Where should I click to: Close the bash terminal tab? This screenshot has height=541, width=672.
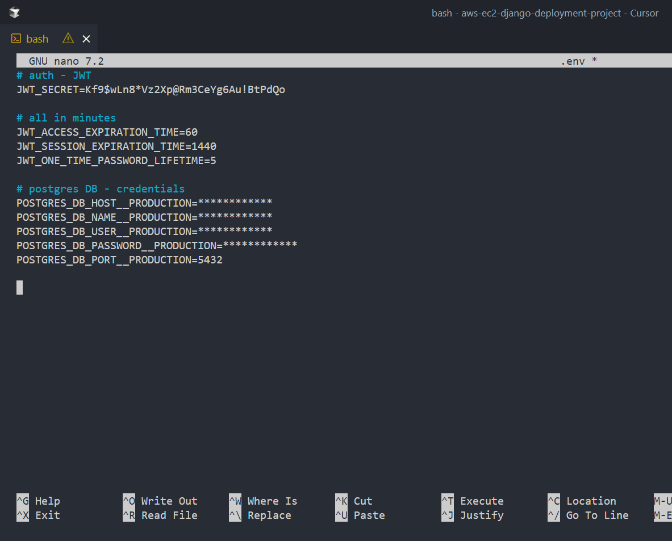(86, 39)
